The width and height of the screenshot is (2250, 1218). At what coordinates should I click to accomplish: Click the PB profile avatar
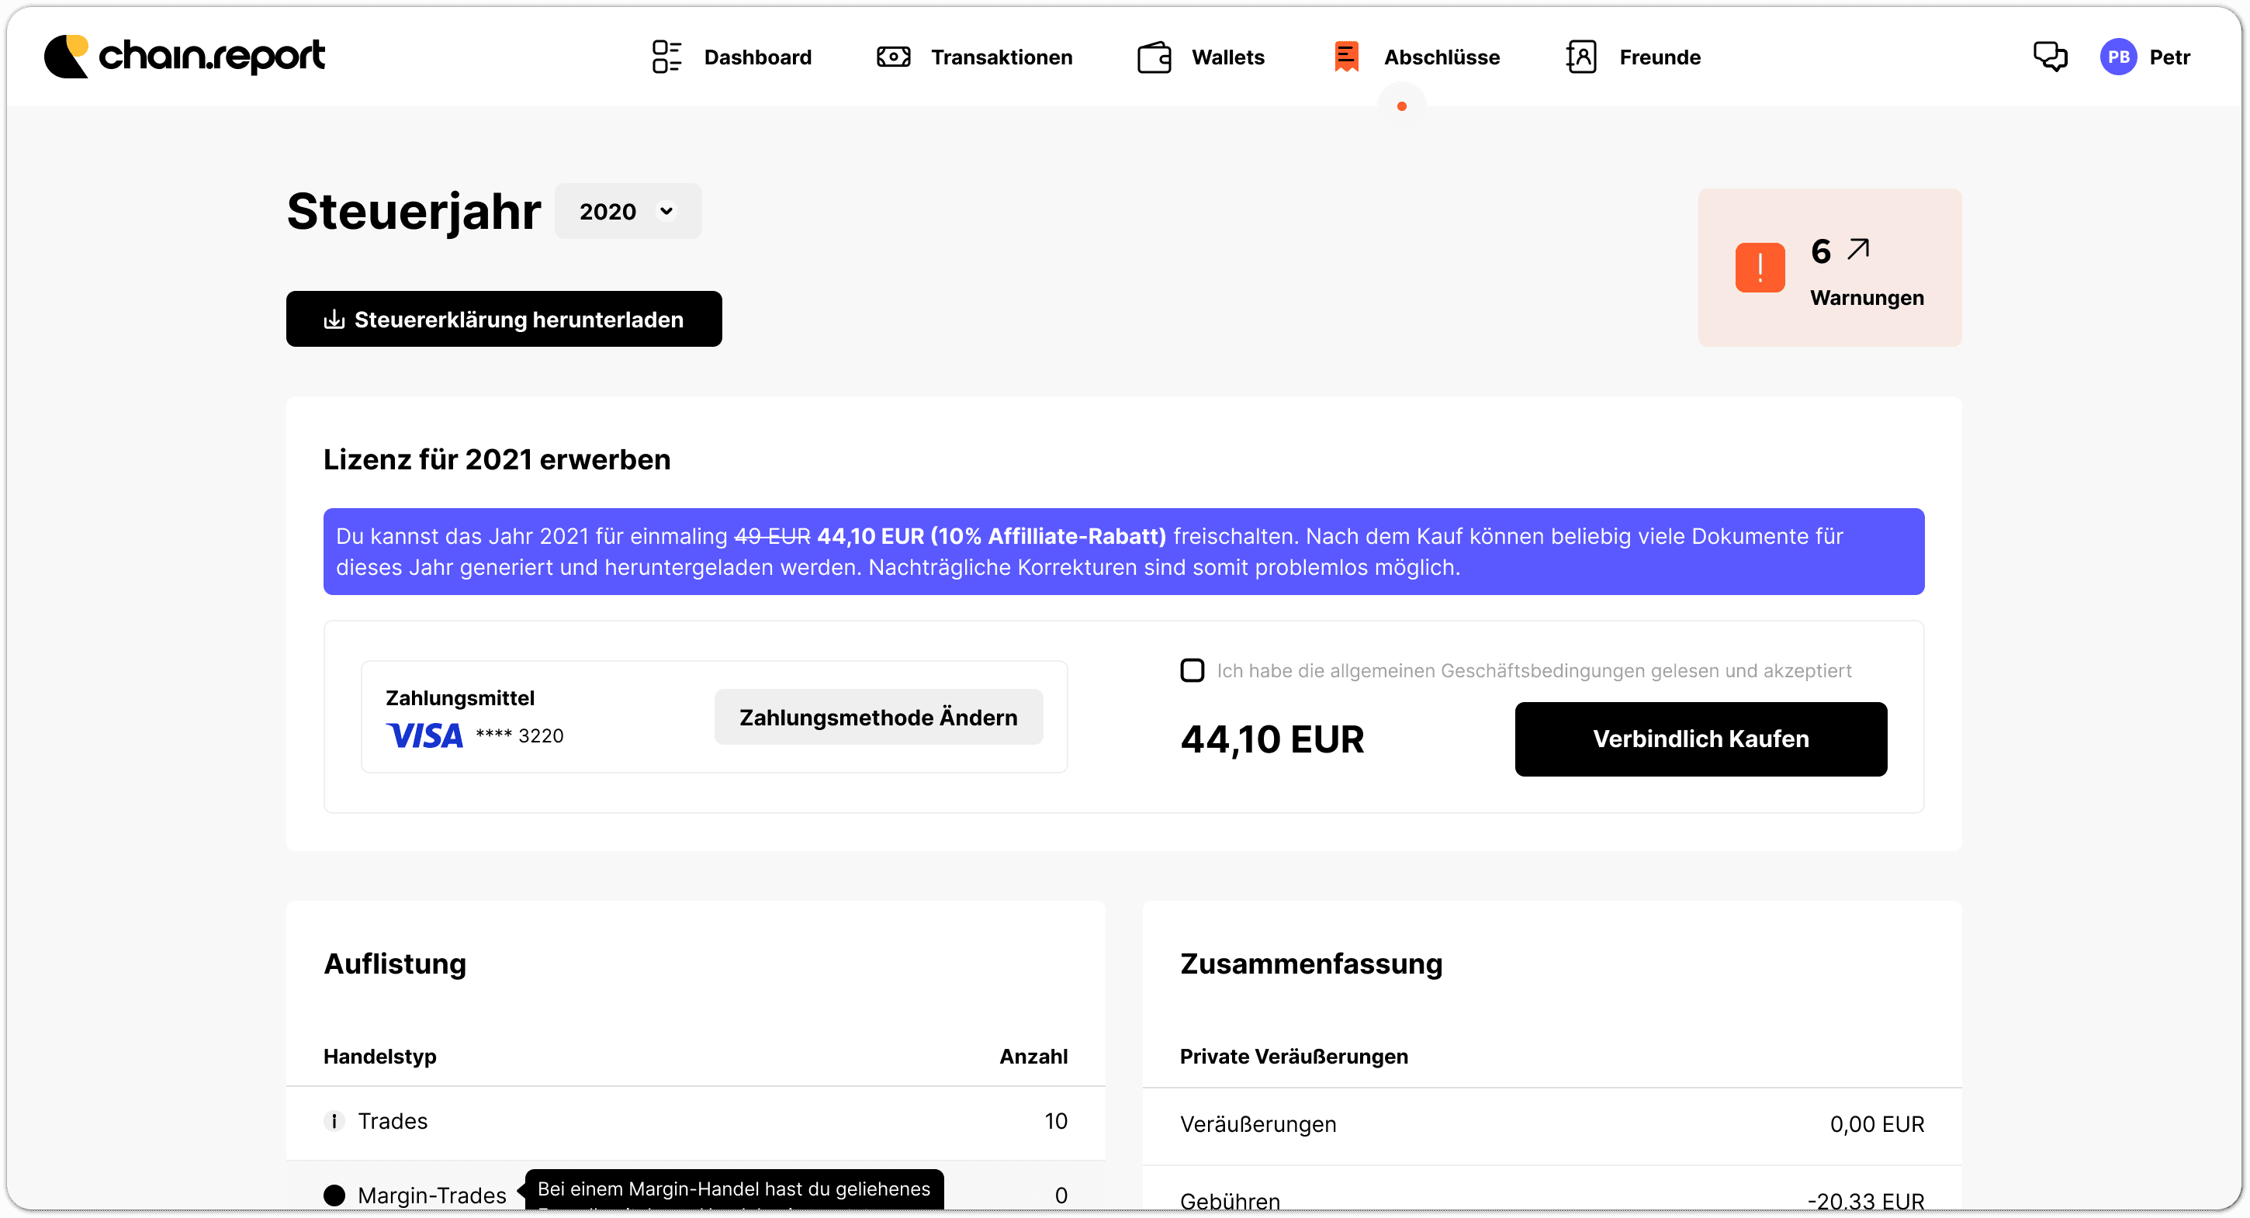(x=2117, y=56)
